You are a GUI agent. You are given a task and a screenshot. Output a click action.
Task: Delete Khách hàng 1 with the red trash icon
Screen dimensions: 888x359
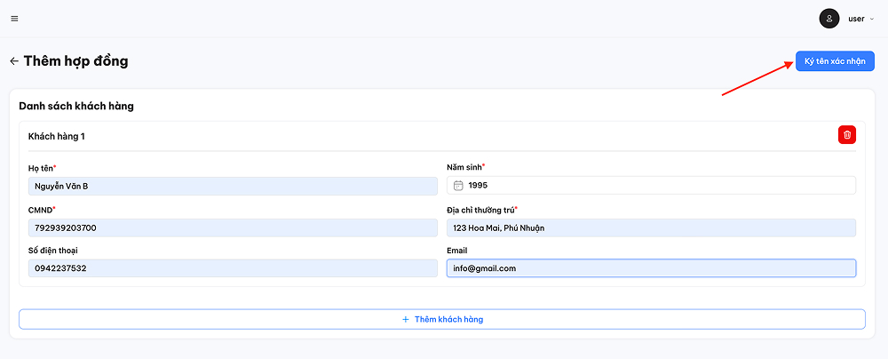[x=847, y=135]
